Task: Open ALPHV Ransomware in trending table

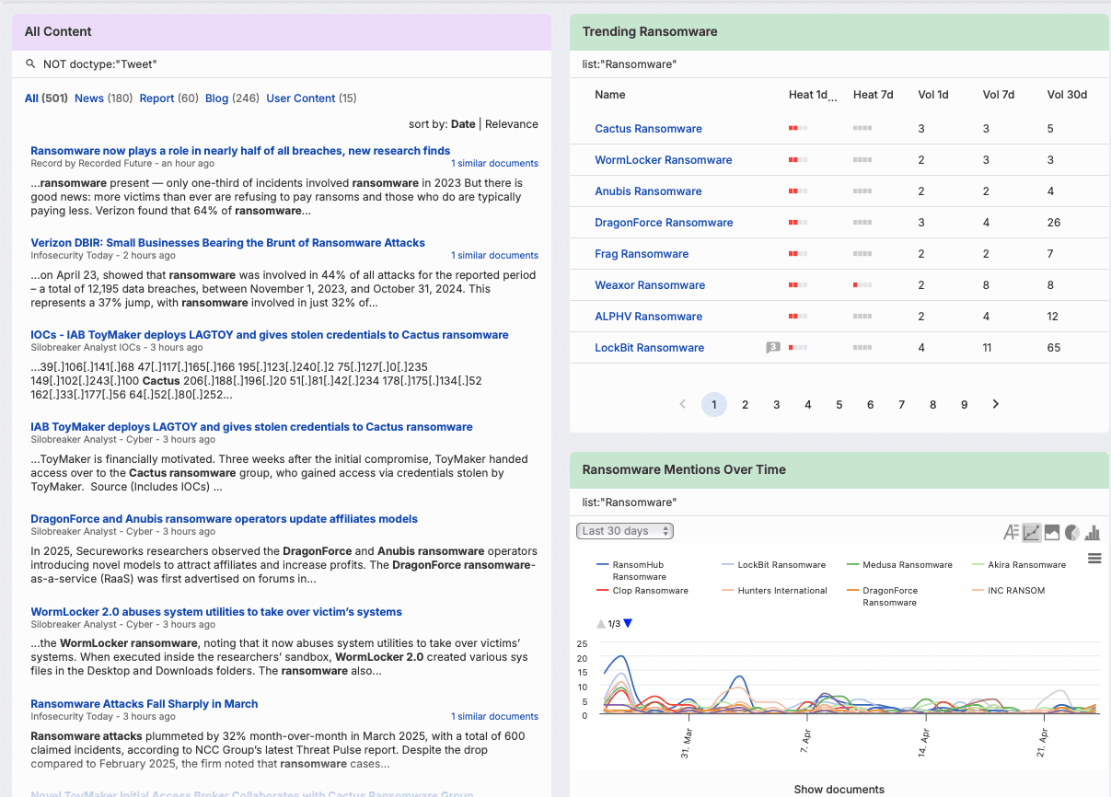Action: [x=648, y=317]
